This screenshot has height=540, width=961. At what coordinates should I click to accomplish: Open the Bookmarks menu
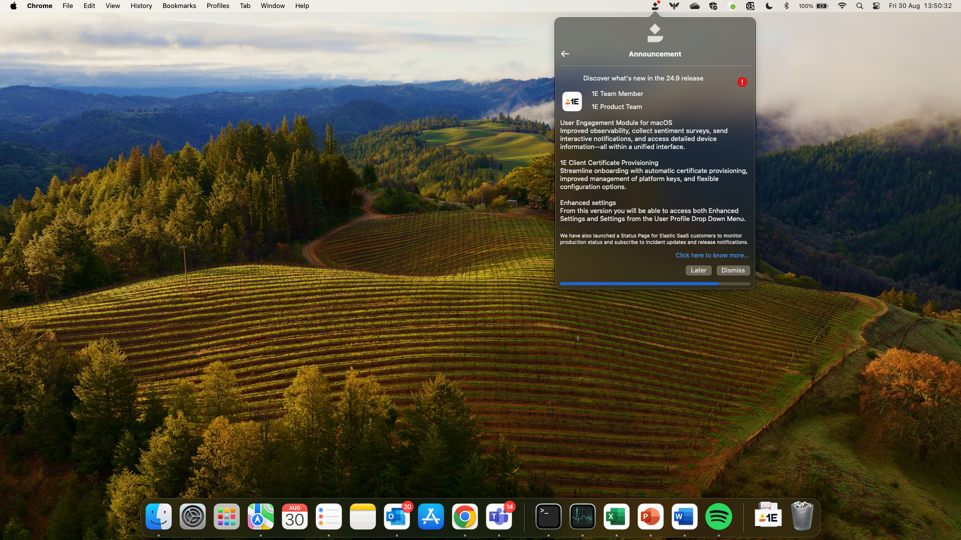tap(179, 6)
